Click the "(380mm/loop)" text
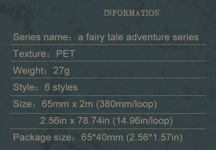The width and height of the screenshot is (216, 150). [126, 104]
